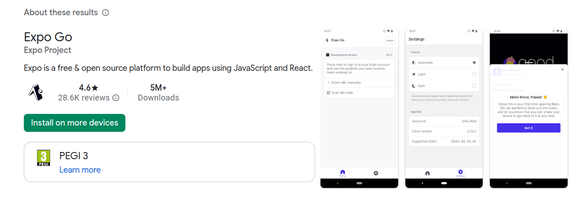Click the Expo description sentence about JavaScript and React
The height and width of the screenshot is (200, 573).
168,68
